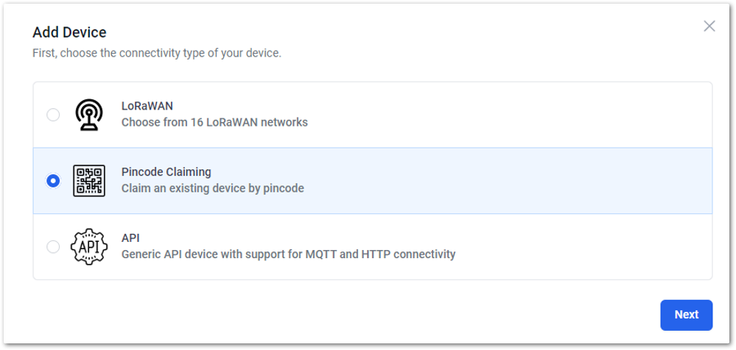Click the Pincode Claiming option title

click(167, 172)
